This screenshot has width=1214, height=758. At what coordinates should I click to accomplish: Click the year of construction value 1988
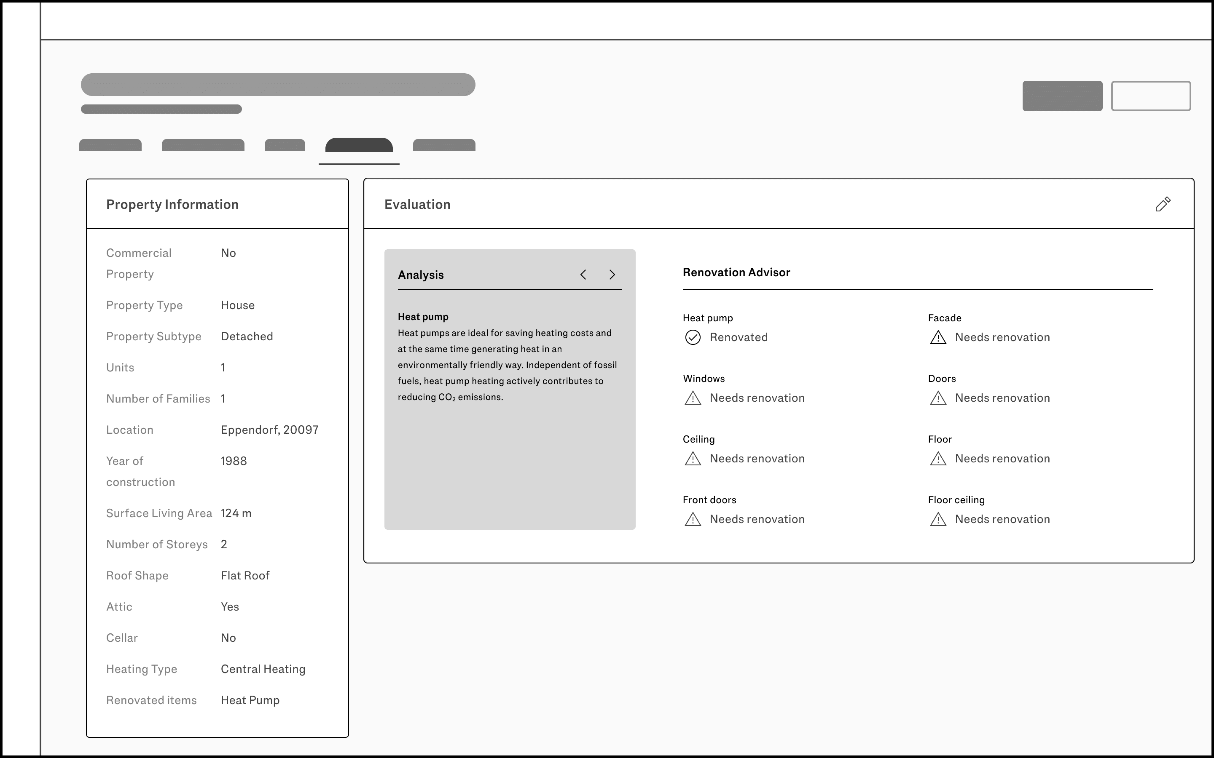(x=234, y=461)
